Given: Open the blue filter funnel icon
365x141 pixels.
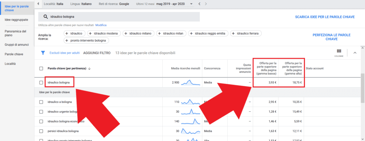Looking at the screenshot, I should (43, 53).
